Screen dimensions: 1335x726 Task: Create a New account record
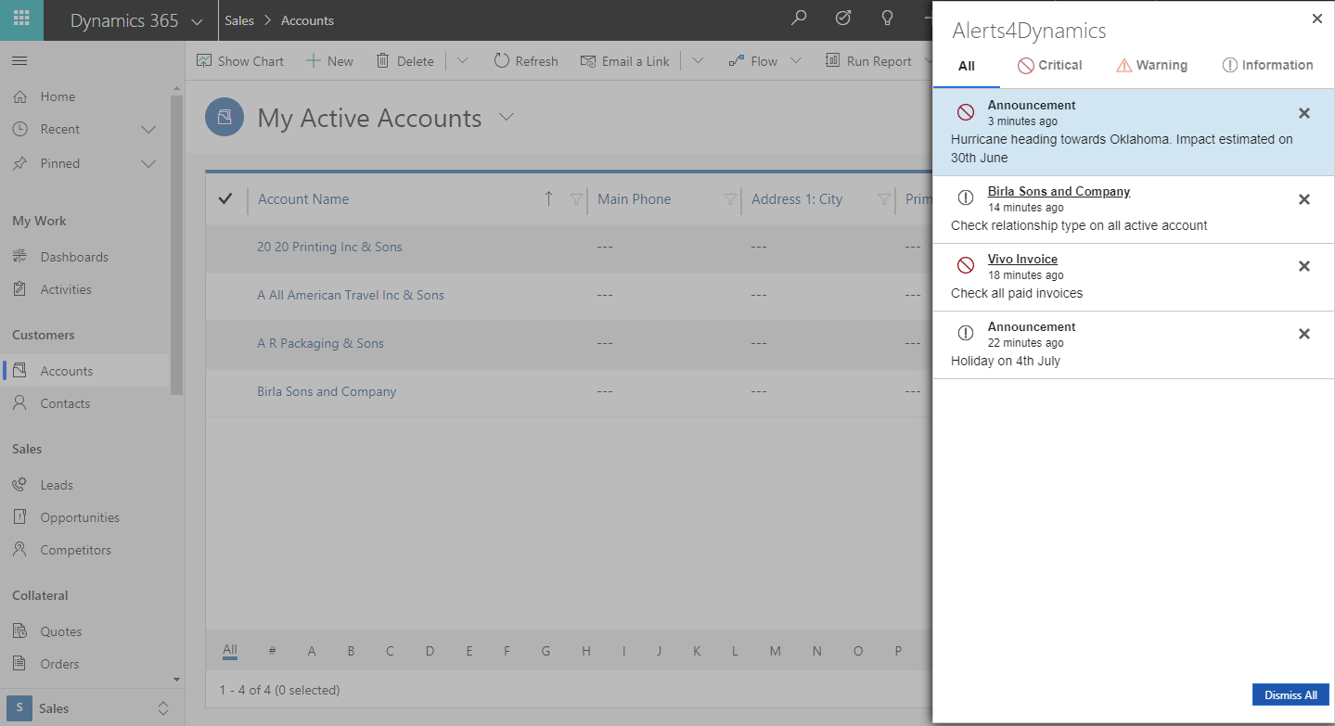(x=329, y=61)
